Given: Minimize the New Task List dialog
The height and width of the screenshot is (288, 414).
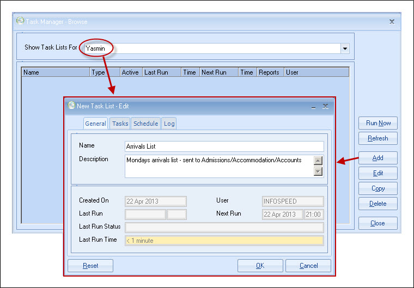Looking at the screenshot, I should pyautogui.click(x=313, y=107).
